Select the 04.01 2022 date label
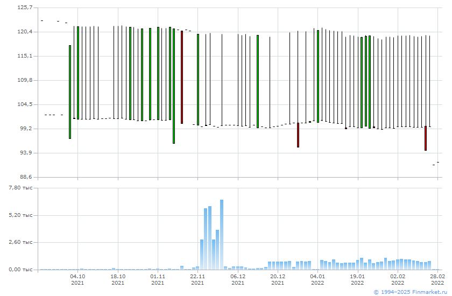 pyautogui.click(x=317, y=279)
